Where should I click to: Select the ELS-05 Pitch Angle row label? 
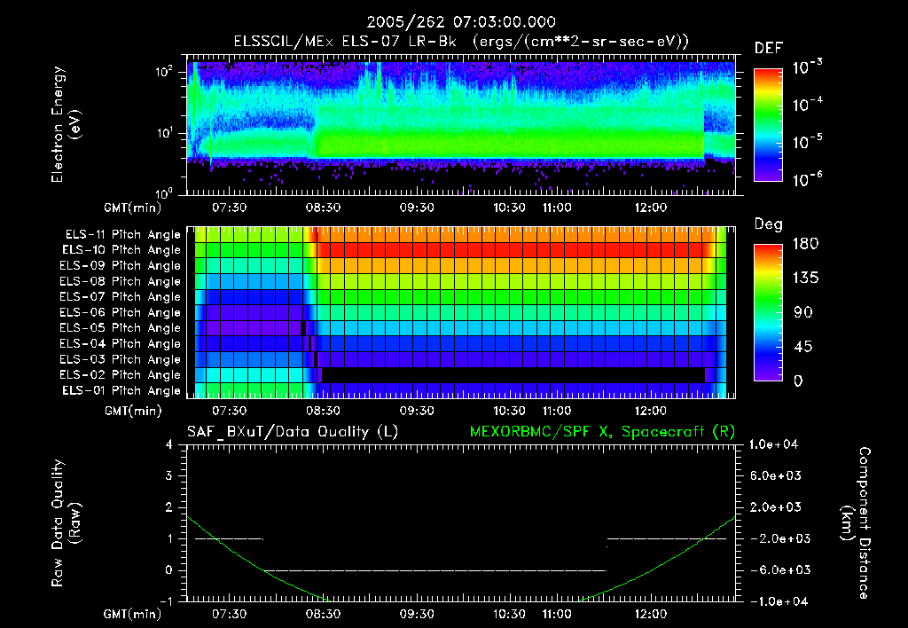click(121, 328)
